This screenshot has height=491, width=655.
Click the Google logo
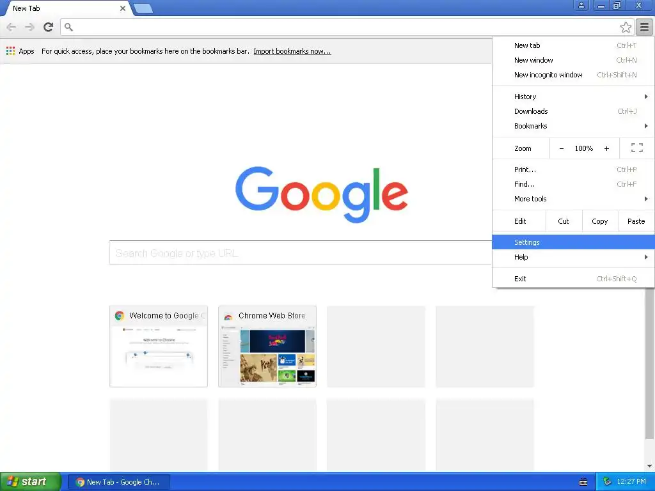[322, 194]
